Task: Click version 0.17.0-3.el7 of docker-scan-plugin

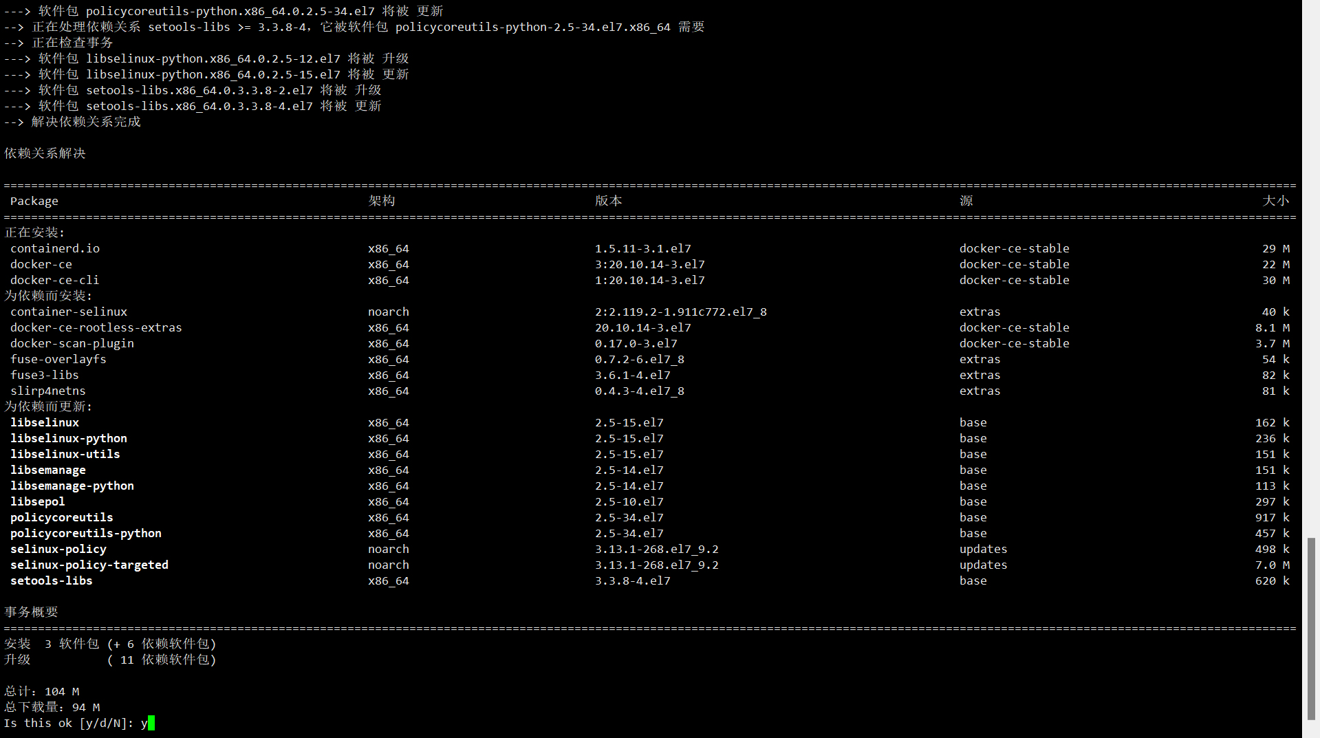Action: click(636, 343)
